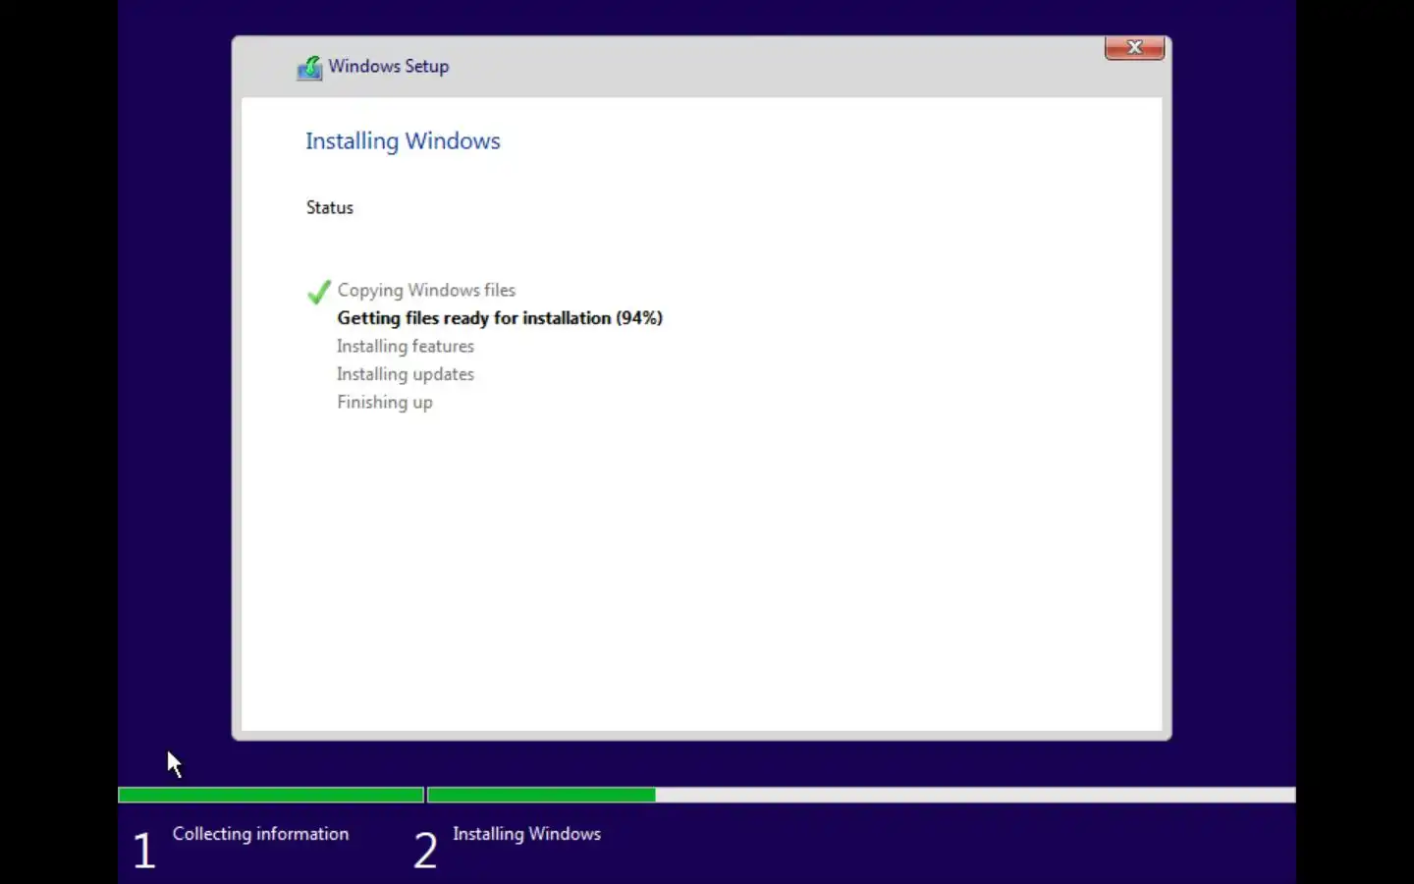Click the Windows Setup title bar icon
The height and width of the screenshot is (884, 1414).
(309, 68)
